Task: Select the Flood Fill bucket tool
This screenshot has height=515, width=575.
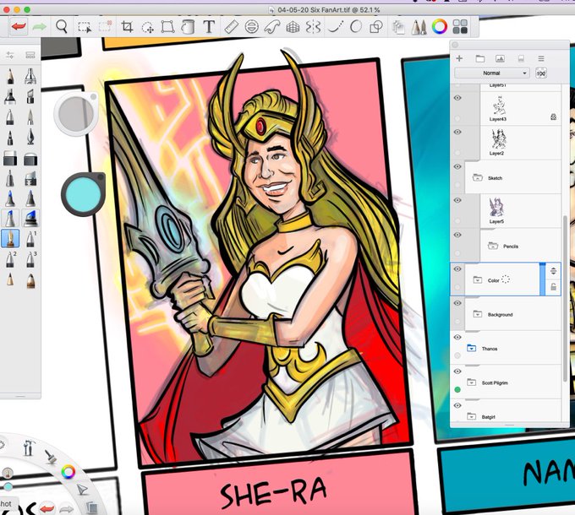Action: click(188, 27)
